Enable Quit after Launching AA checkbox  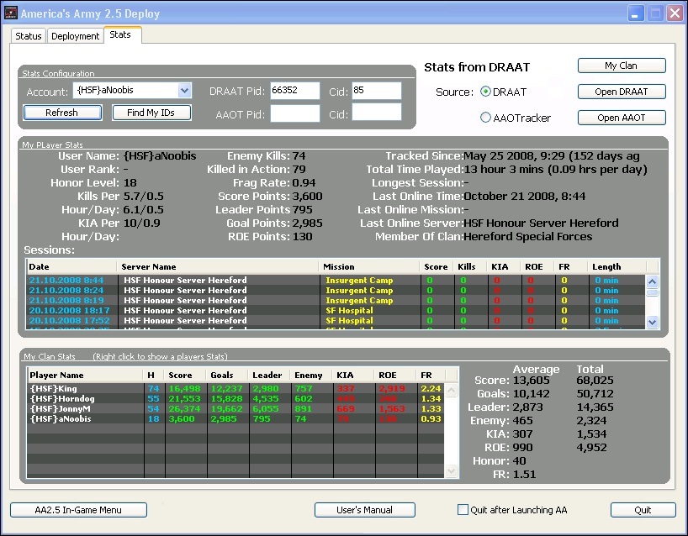(x=463, y=510)
